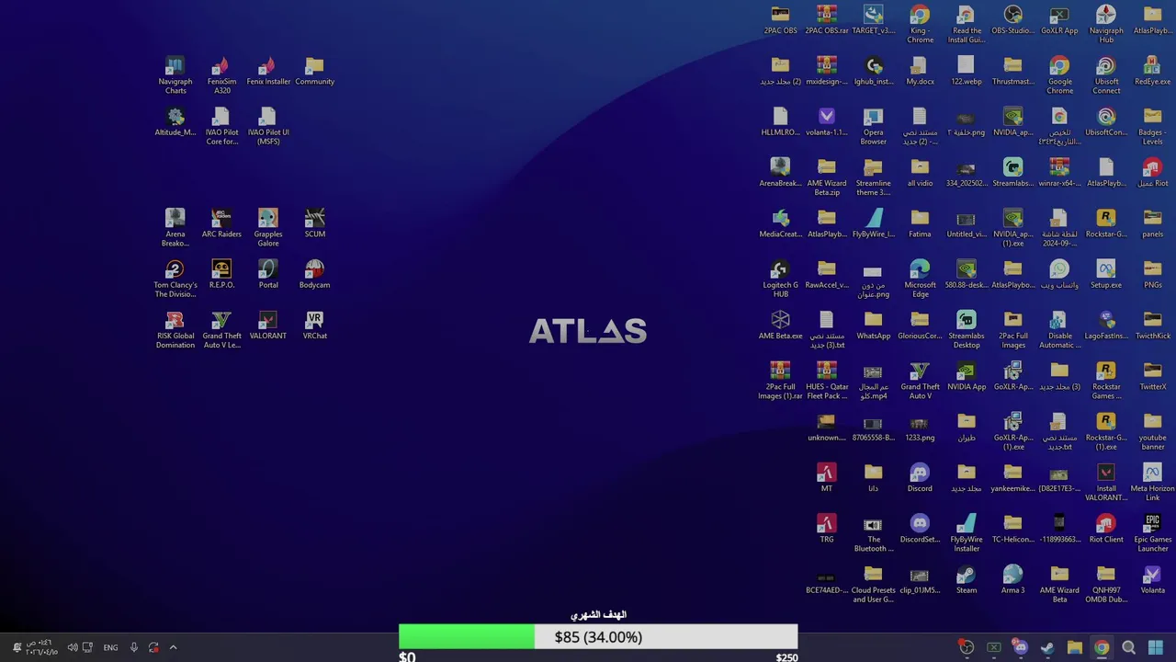Click the $85 (34.00%) goal progress bar
The width and height of the screenshot is (1176, 662).
(598, 636)
